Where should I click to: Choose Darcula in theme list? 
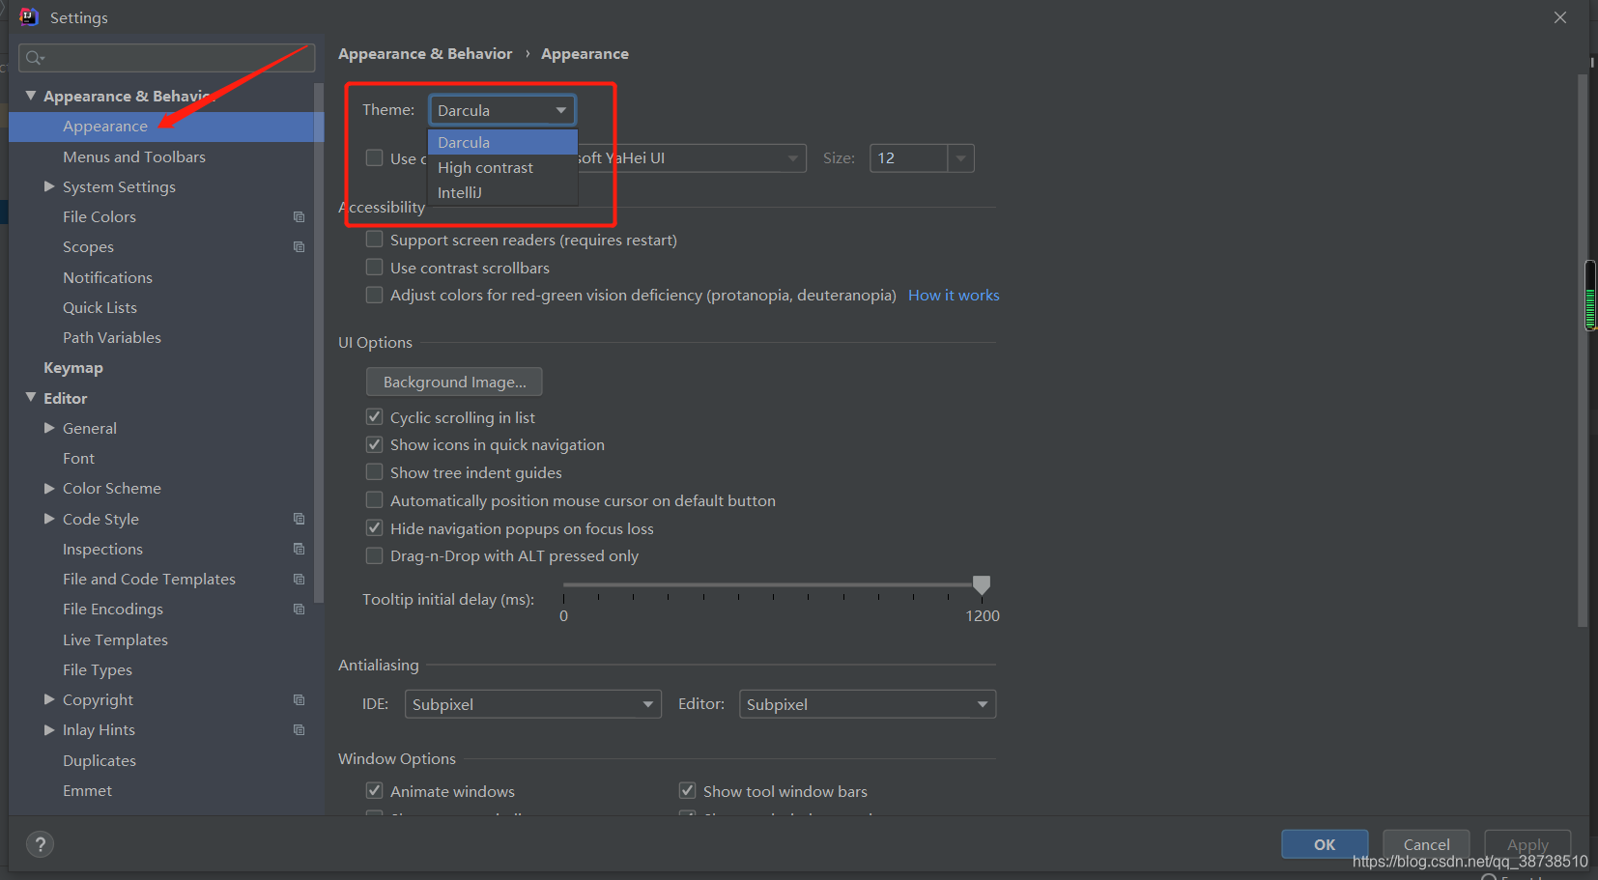pyautogui.click(x=502, y=142)
